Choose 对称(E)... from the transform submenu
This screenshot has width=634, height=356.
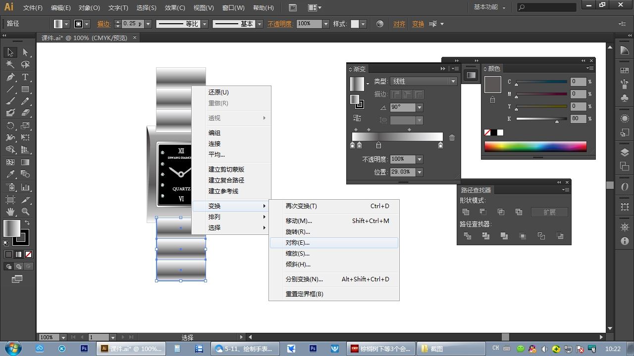click(x=297, y=243)
